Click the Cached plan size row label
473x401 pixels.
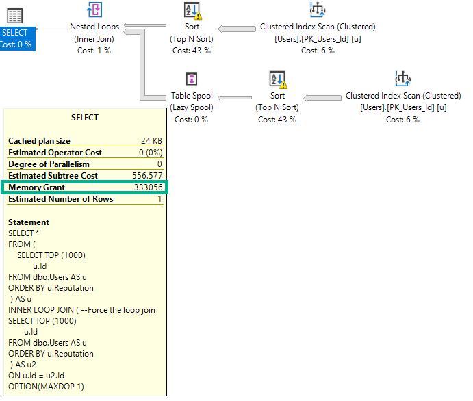39,141
